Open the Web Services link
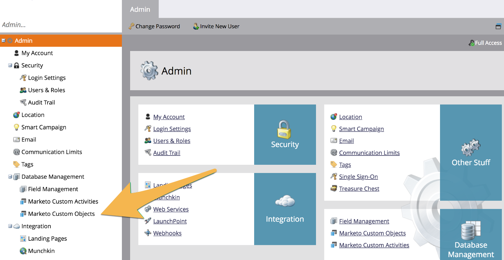Screen dimensions: 504x260 171,209
